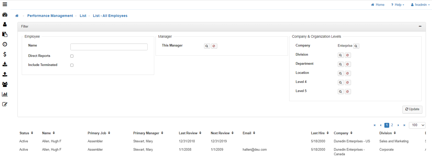This screenshot has height=157, width=432.
Task: Expand the hradmin user menu
Action: pyautogui.click(x=420, y=5)
